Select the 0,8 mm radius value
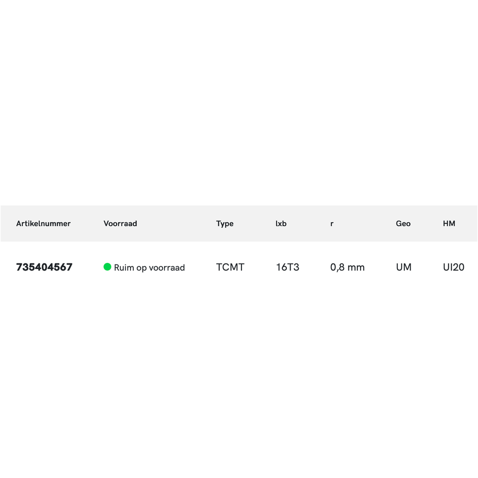The height and width of the screenshot is (478, 478). [x=348, y=267]
